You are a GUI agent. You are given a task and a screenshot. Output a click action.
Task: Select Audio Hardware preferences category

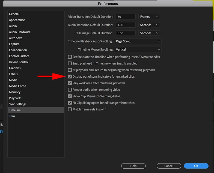(x=20, y=32)
